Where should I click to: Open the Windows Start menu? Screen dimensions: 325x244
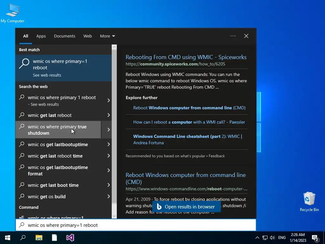click(8, 238)
